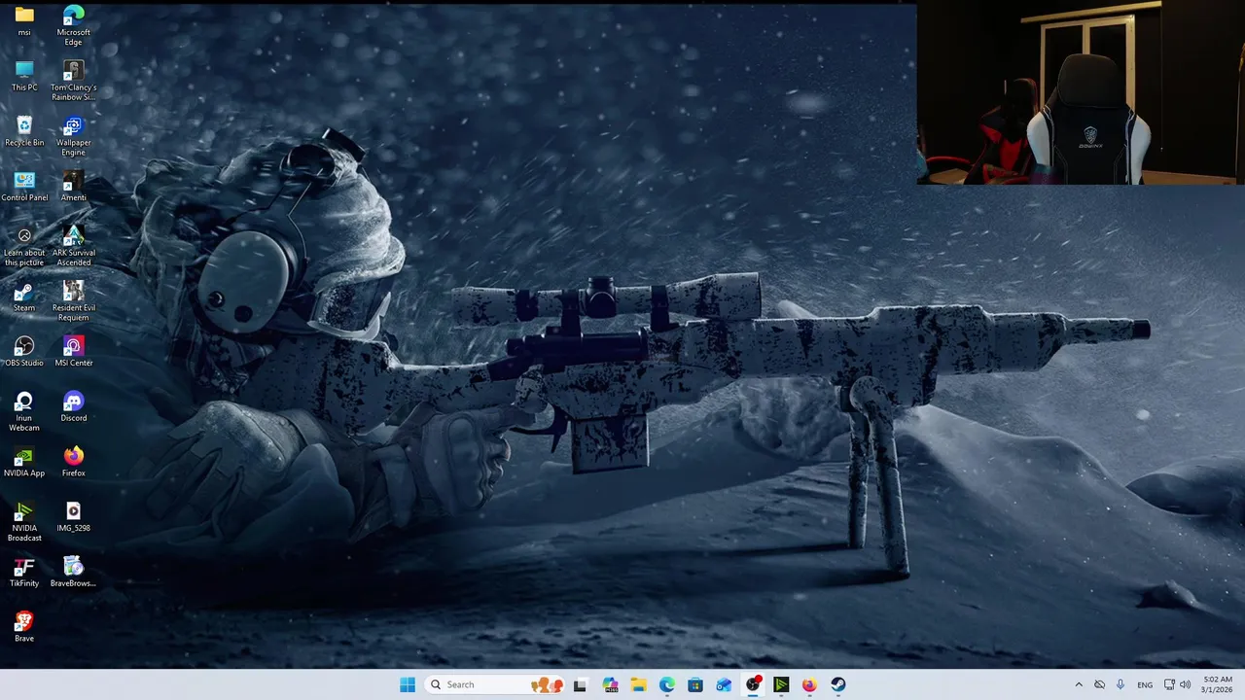This screenshot has height=700, width=1245.
Task: Select the MSI Center desktop shortcut
Action: [x=73, y=352]
